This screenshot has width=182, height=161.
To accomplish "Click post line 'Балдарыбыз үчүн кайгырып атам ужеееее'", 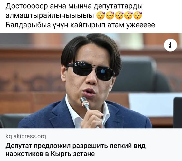I will pos(80,25).
